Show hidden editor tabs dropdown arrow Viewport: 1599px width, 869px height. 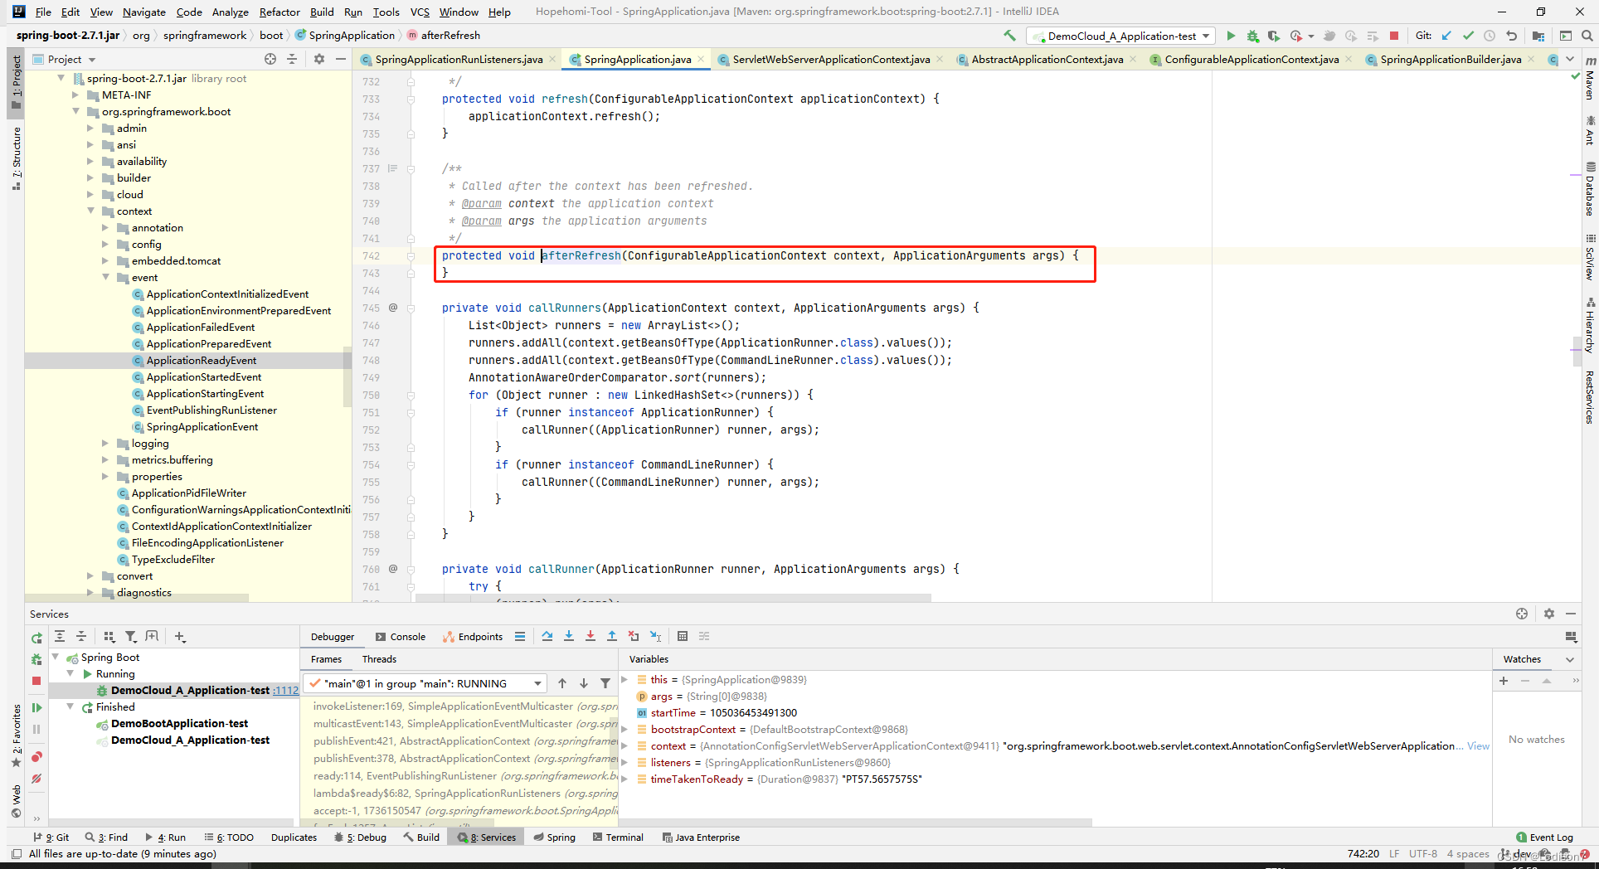[x=1570, y=59]
